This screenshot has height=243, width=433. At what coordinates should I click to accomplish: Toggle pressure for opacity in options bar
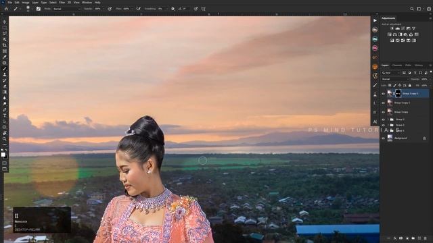pyautogui.click(x=110, y=9)
